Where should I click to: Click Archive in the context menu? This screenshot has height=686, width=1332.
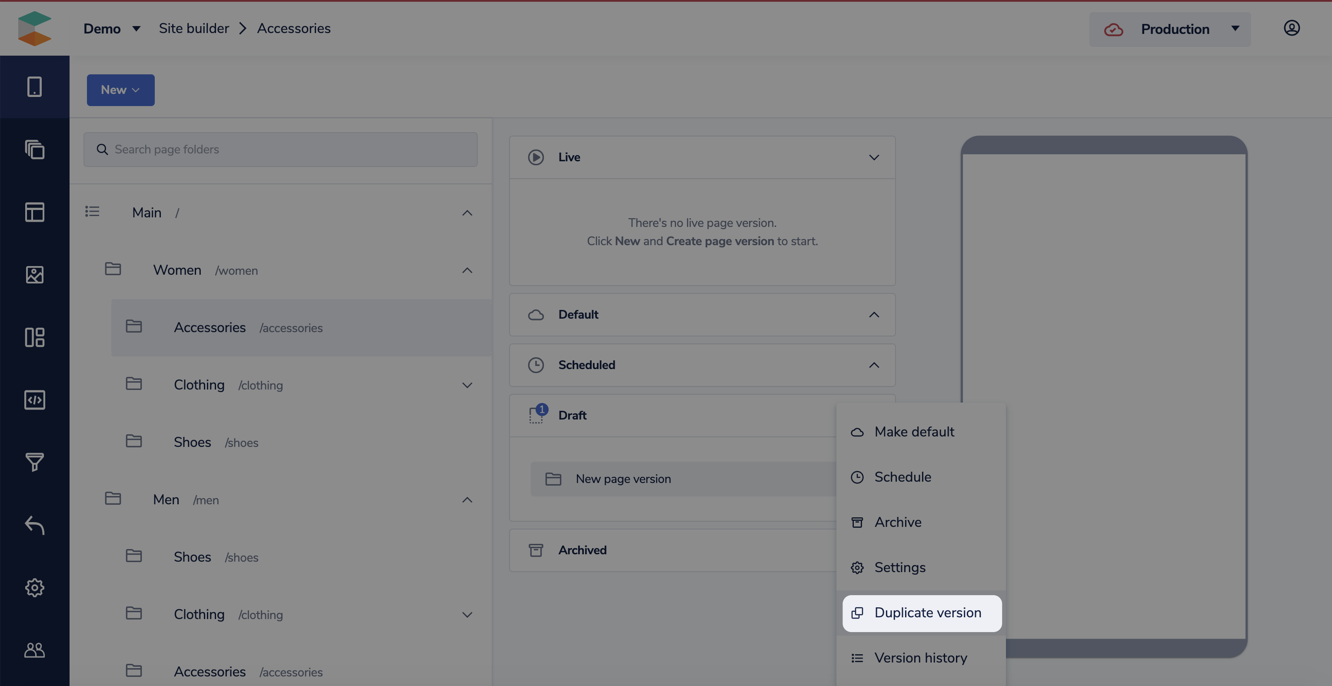tap(897, 522)
